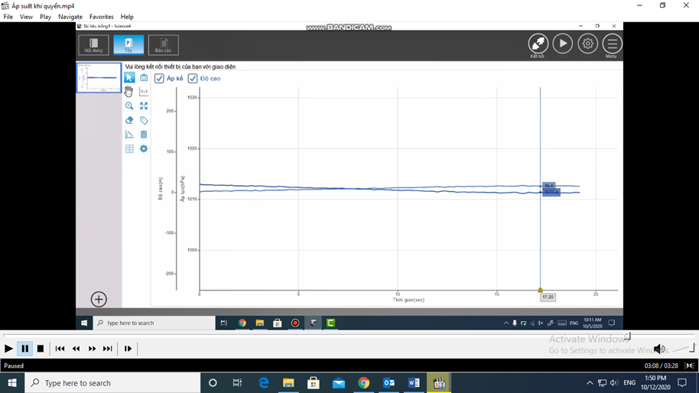Open the Menu hamburger button

pos(612,44)
